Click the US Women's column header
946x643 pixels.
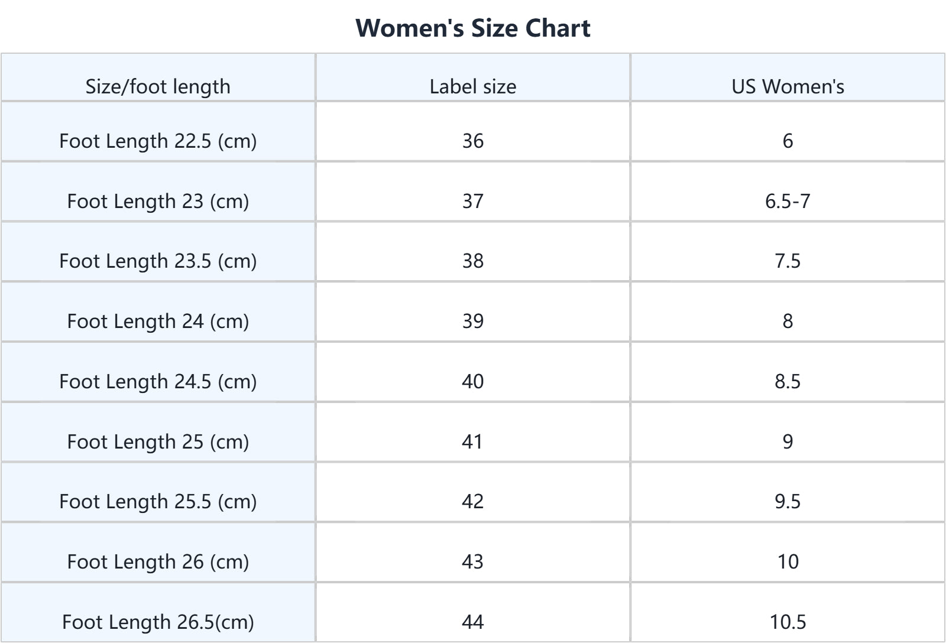tap(788, 86)
